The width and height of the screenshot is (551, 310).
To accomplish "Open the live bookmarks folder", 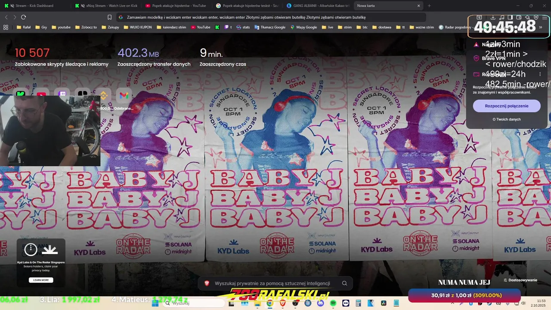I will 327,27.
